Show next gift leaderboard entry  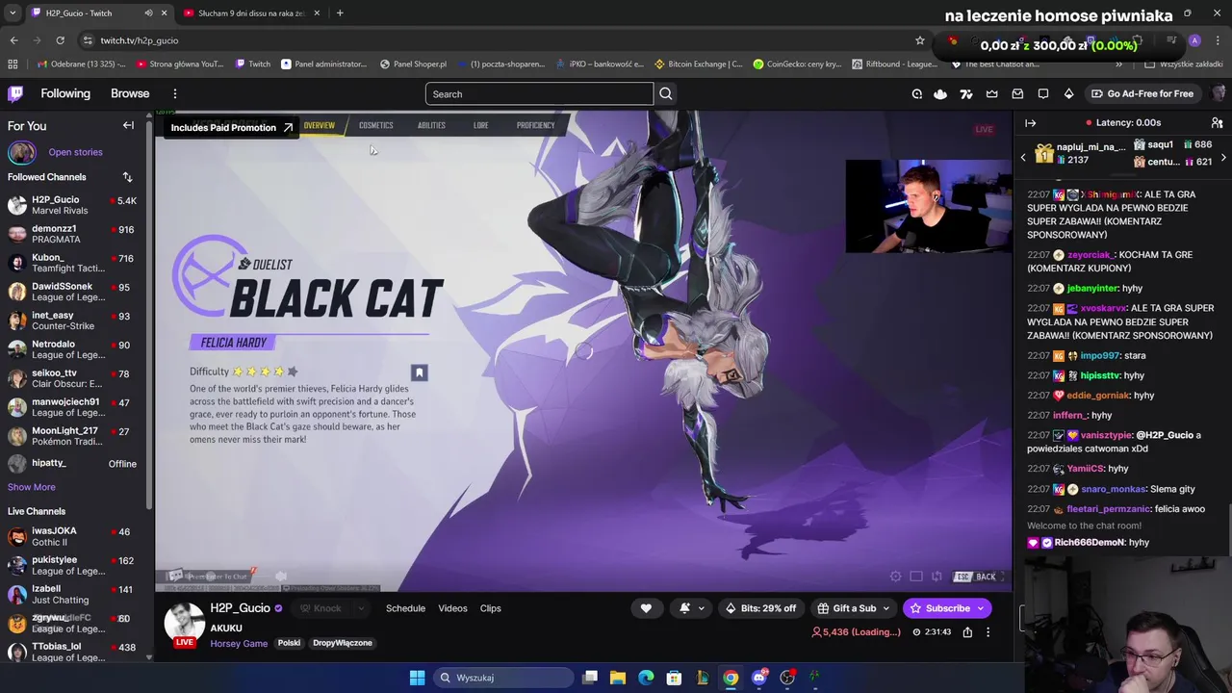(1223, 157)
